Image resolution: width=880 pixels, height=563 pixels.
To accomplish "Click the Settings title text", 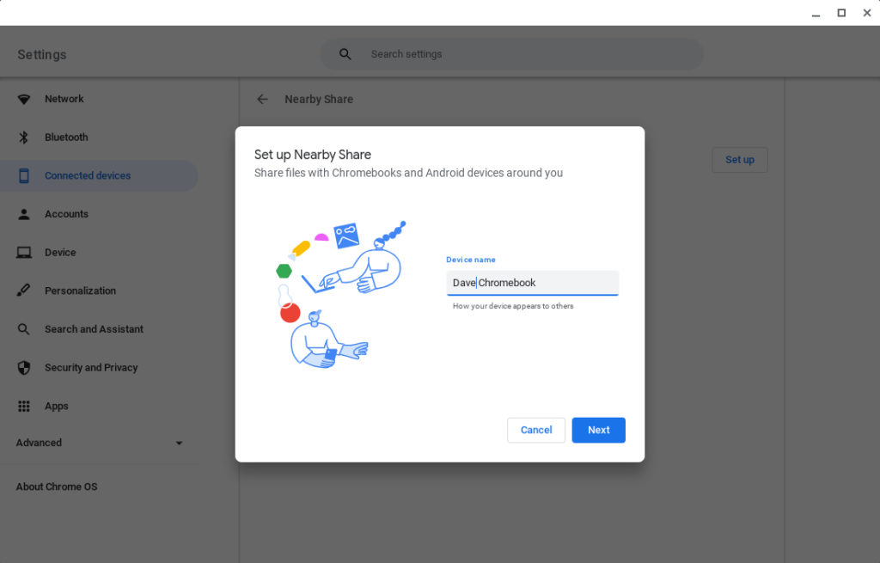I will [42, 54].
